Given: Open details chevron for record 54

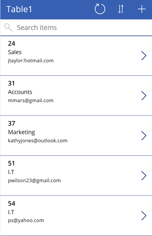Looking at the screenshot, I should pos(144,216).
